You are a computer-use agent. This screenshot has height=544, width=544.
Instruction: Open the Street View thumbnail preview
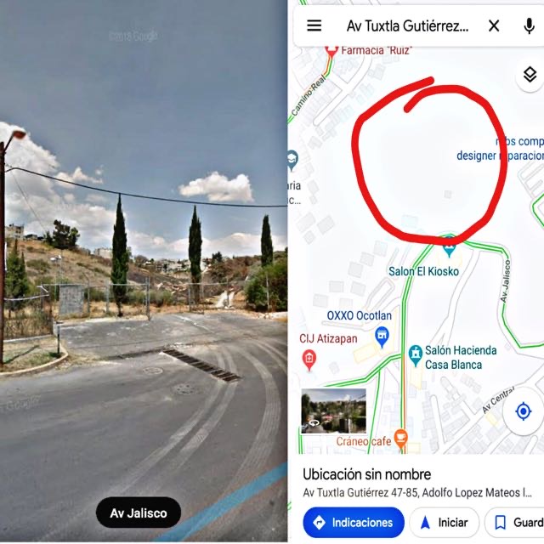click(333, 411)
